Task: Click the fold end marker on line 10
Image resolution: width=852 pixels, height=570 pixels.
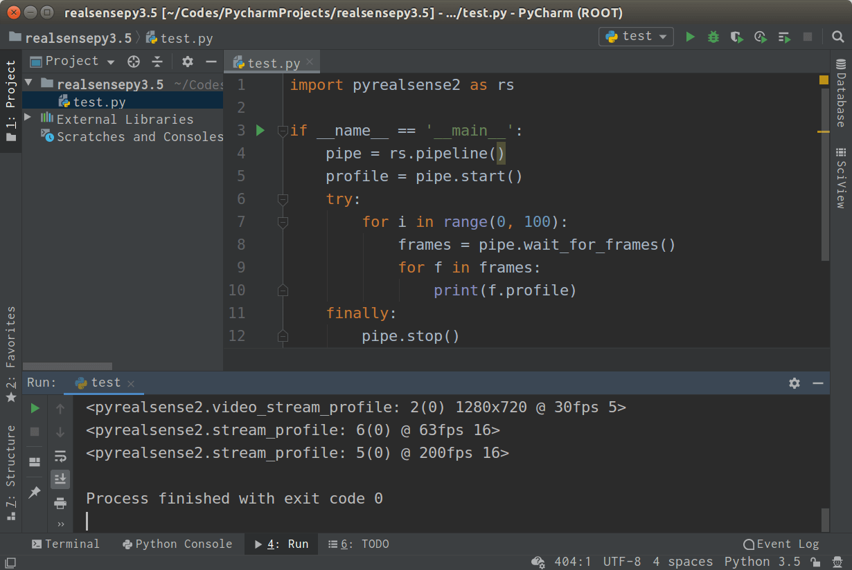Action: [x=282, y=291]
